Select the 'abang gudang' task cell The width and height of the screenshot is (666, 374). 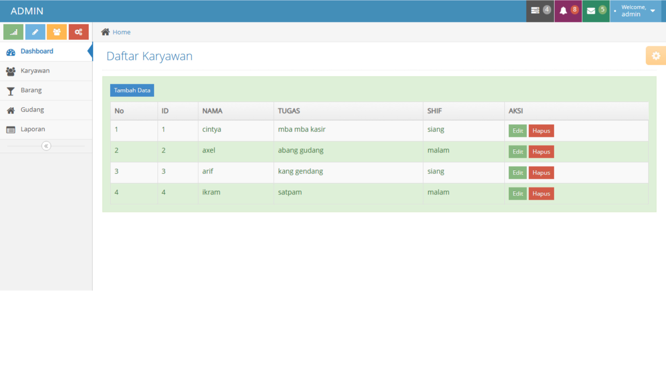coord(348,152)
